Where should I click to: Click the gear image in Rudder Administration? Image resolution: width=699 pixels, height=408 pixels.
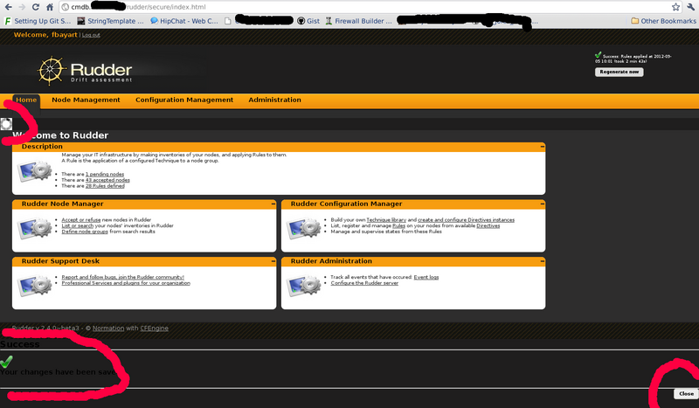pos(303,285)
